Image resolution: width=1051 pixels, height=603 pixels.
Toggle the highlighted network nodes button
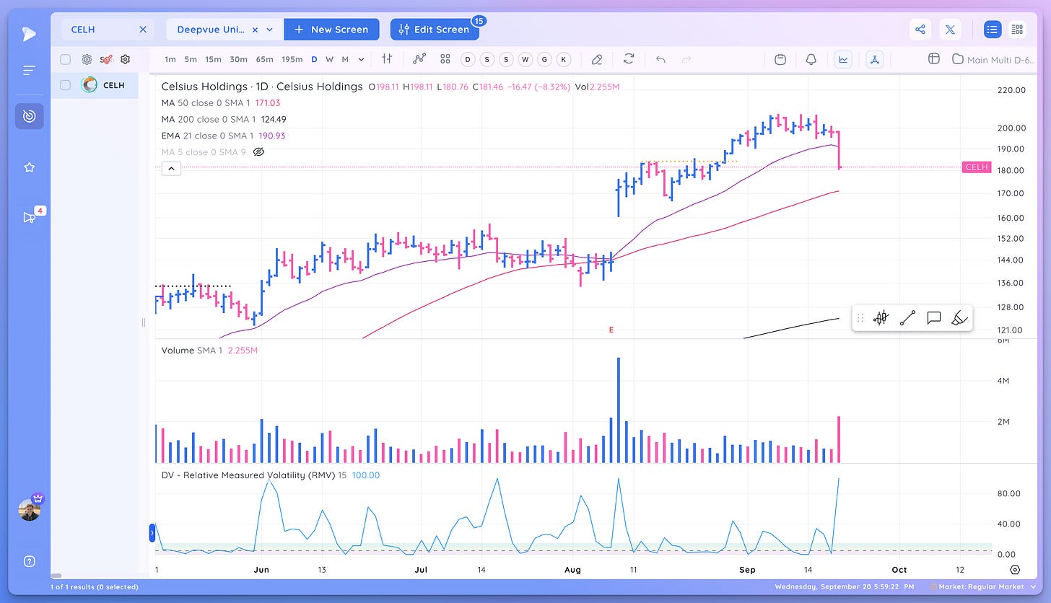tap(874, 59)
